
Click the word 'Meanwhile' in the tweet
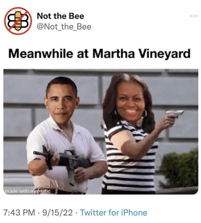(x=41, y=54)
